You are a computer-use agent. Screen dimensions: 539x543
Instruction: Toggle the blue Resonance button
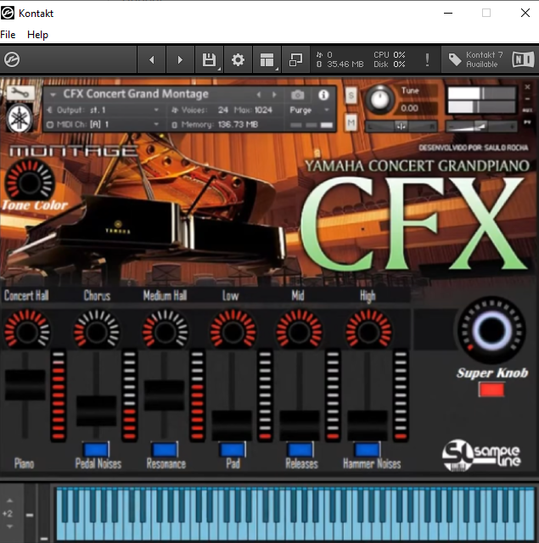coord(165,449)
